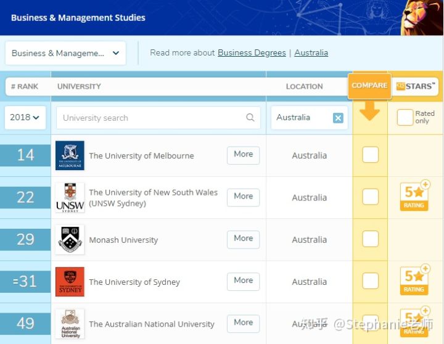
Task: Sort by the RANK column header
Action: pyautogui.click(x=25, y=86)
